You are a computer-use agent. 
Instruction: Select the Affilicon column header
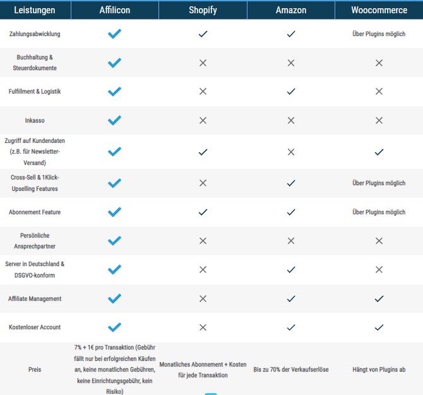[115, 10]
